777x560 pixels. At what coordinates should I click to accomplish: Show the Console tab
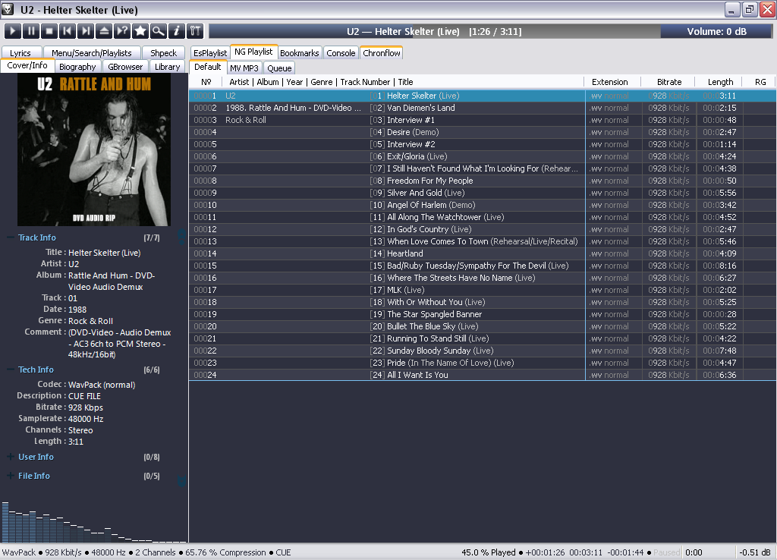click(341, 52)
